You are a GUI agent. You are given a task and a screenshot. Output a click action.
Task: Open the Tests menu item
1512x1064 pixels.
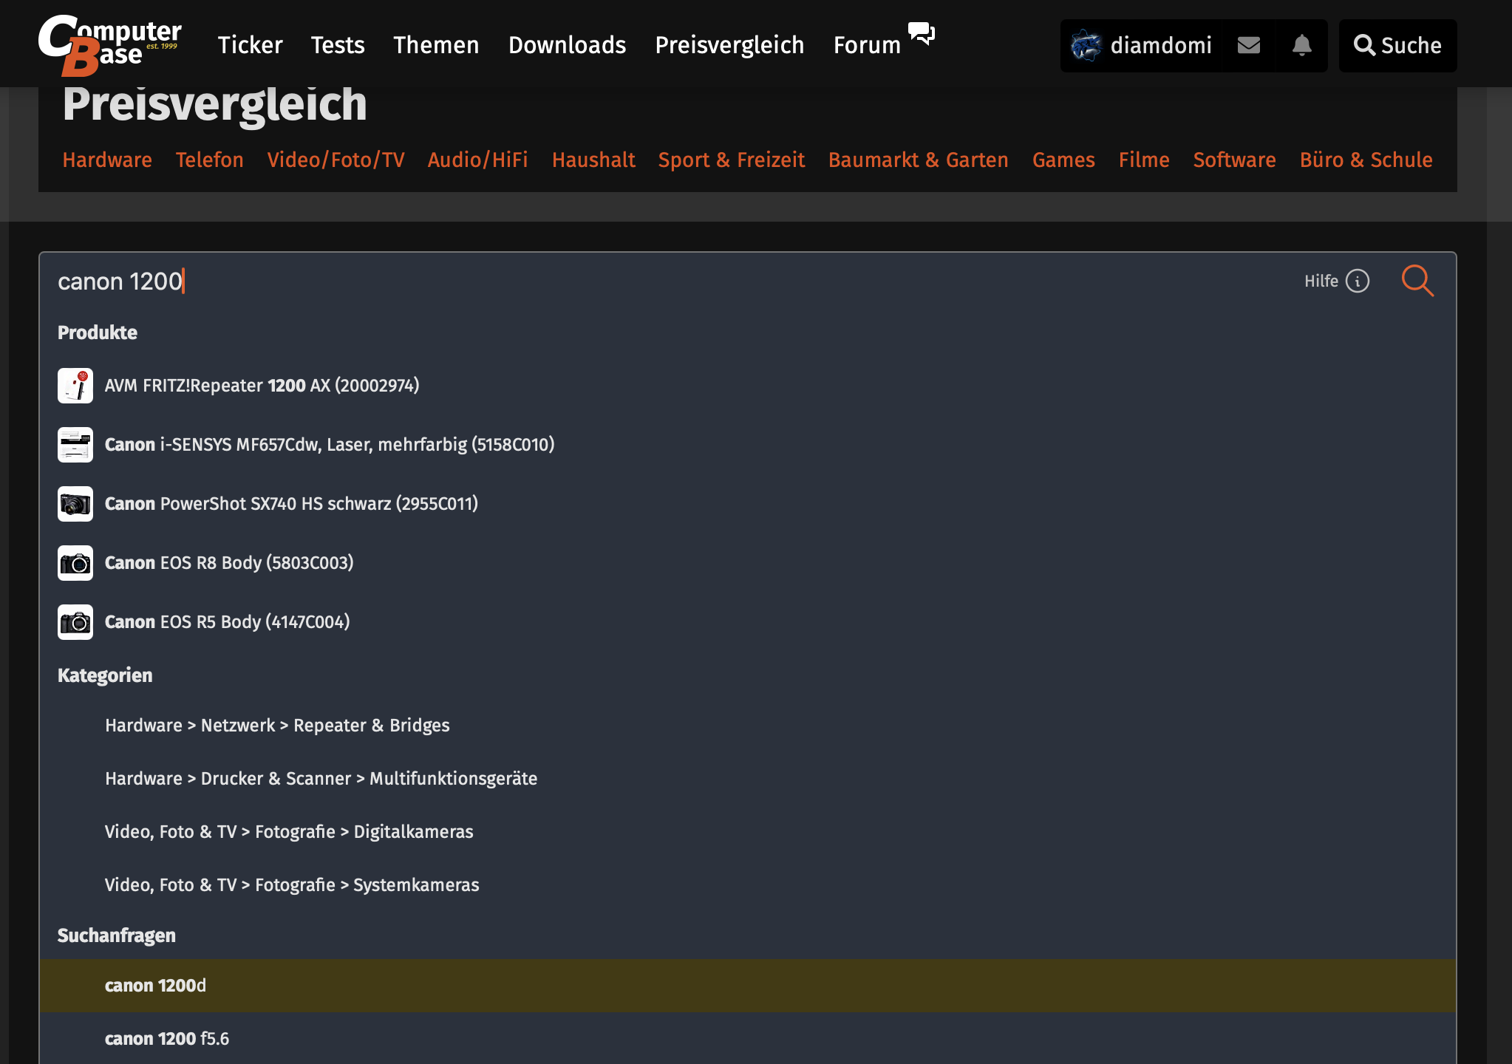pyautogui.click(x=337, y=46)
